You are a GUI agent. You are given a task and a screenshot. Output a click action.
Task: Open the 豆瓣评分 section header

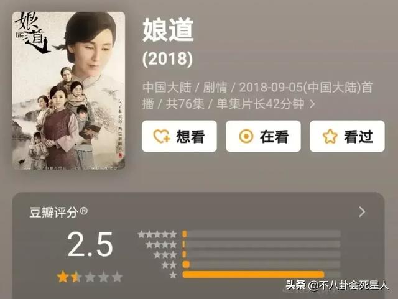tap(58, 212)
